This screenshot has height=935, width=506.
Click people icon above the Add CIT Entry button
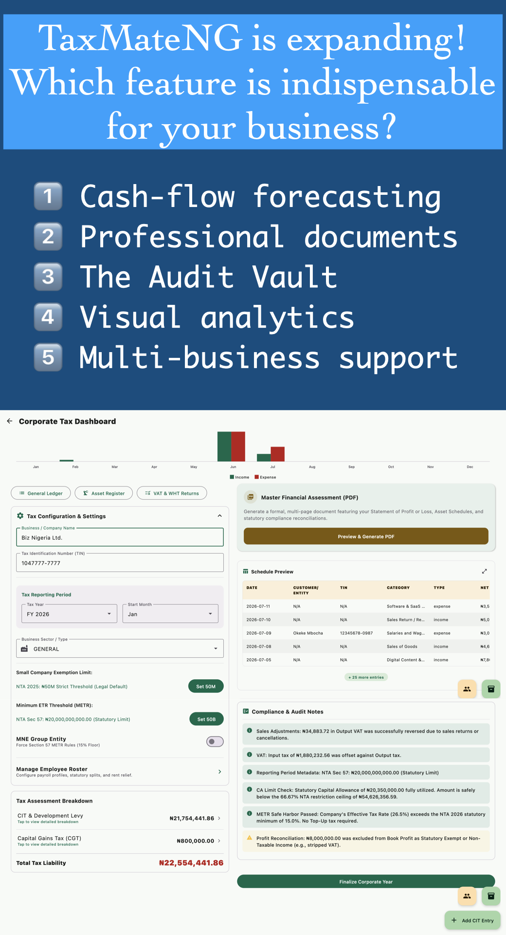[x=467, y=896]
